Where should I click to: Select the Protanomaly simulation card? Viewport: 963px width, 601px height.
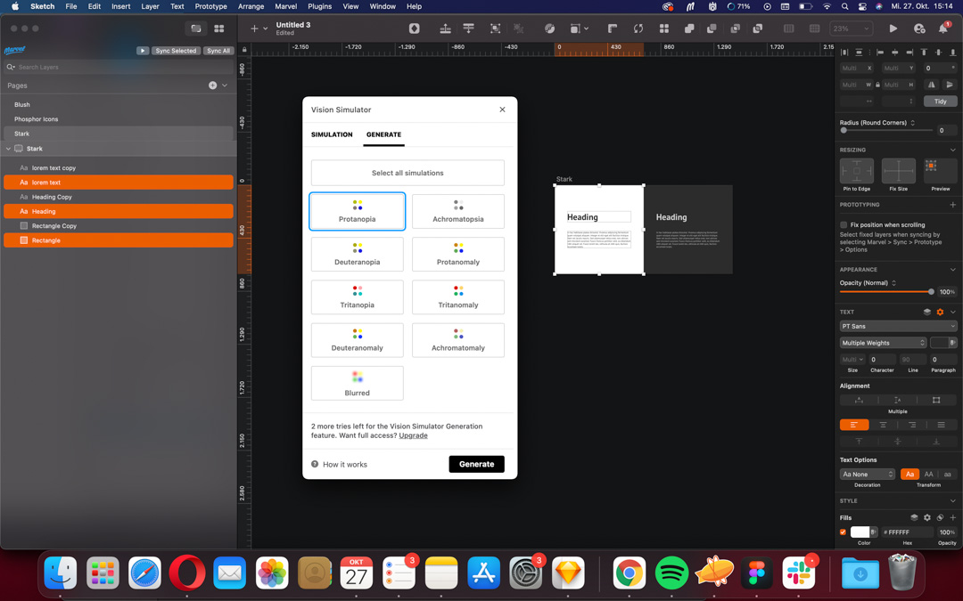pos(458,255)
